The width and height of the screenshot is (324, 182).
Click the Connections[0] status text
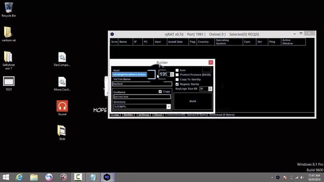175,115
